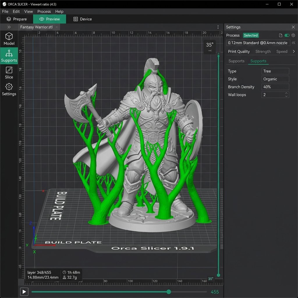
Task: Click the 455 layer count value
Action: pos(214,292)
